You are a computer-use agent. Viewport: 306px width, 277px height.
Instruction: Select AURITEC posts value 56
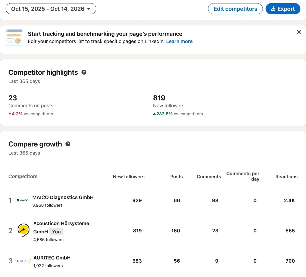point(177,261)
